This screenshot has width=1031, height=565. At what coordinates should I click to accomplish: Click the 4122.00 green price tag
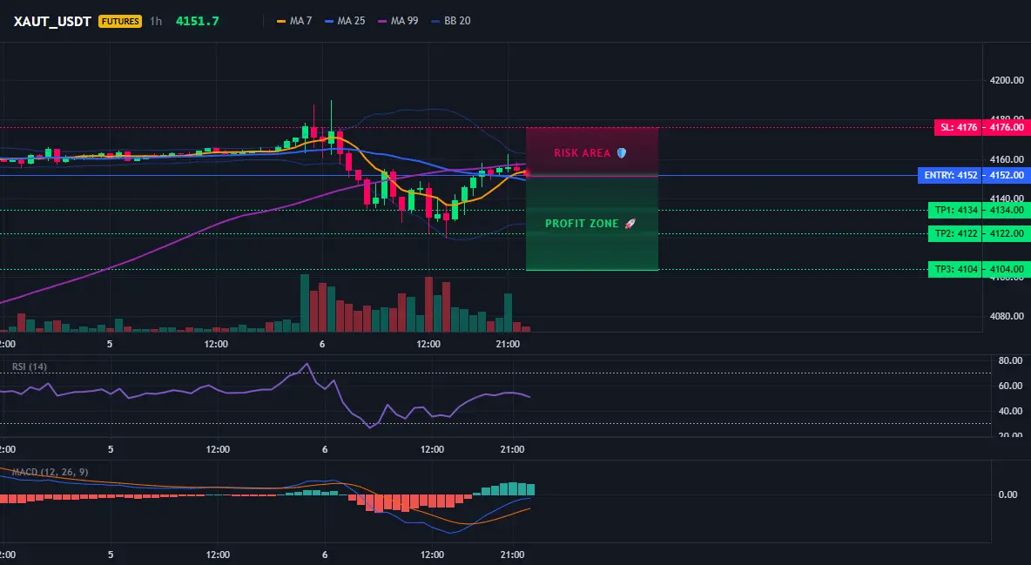click(1007, 233)
